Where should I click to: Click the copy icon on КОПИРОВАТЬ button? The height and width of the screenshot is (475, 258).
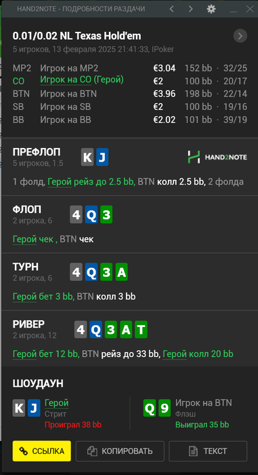(x=91, y=451)
